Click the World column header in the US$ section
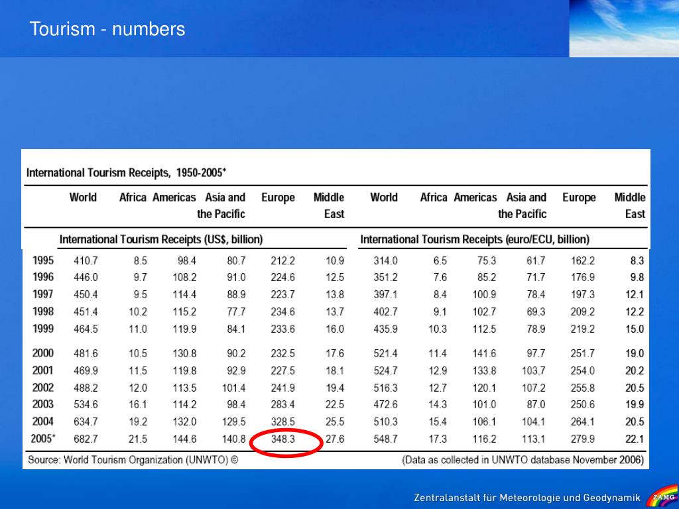Viewport: 679px width, 509px height. point(83,198)
